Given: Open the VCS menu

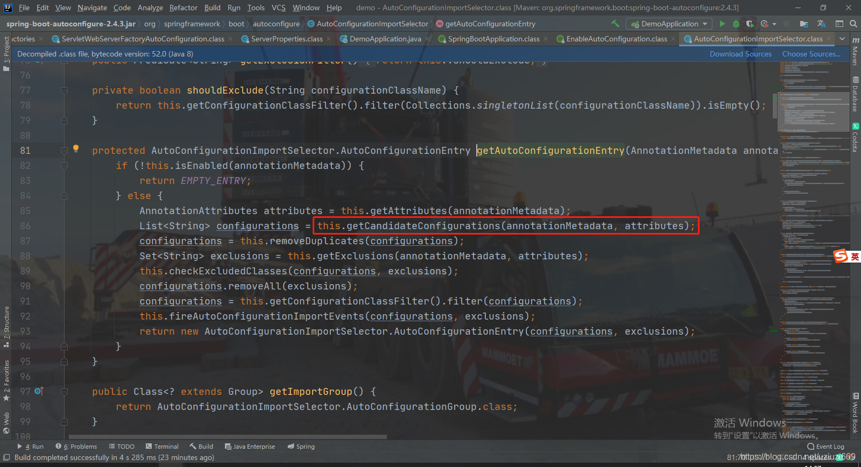Looking at the screenshot, I should [x=279, y=8].
